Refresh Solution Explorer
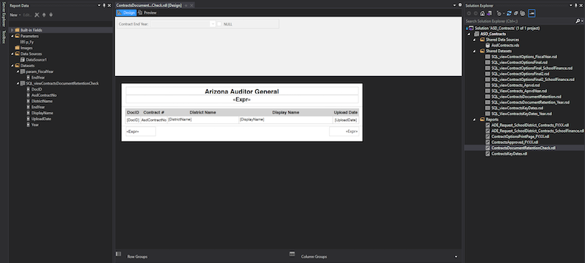Screen dimensions: 585x263 (509, 13)
